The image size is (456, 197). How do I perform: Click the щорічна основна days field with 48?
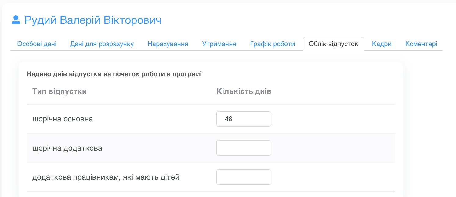point(244,119)
